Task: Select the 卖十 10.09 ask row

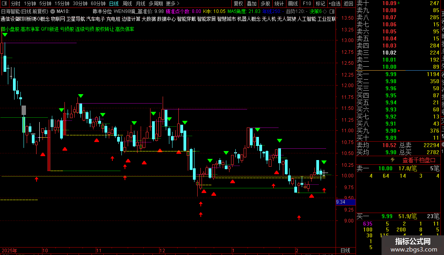Action: point(398,3)
